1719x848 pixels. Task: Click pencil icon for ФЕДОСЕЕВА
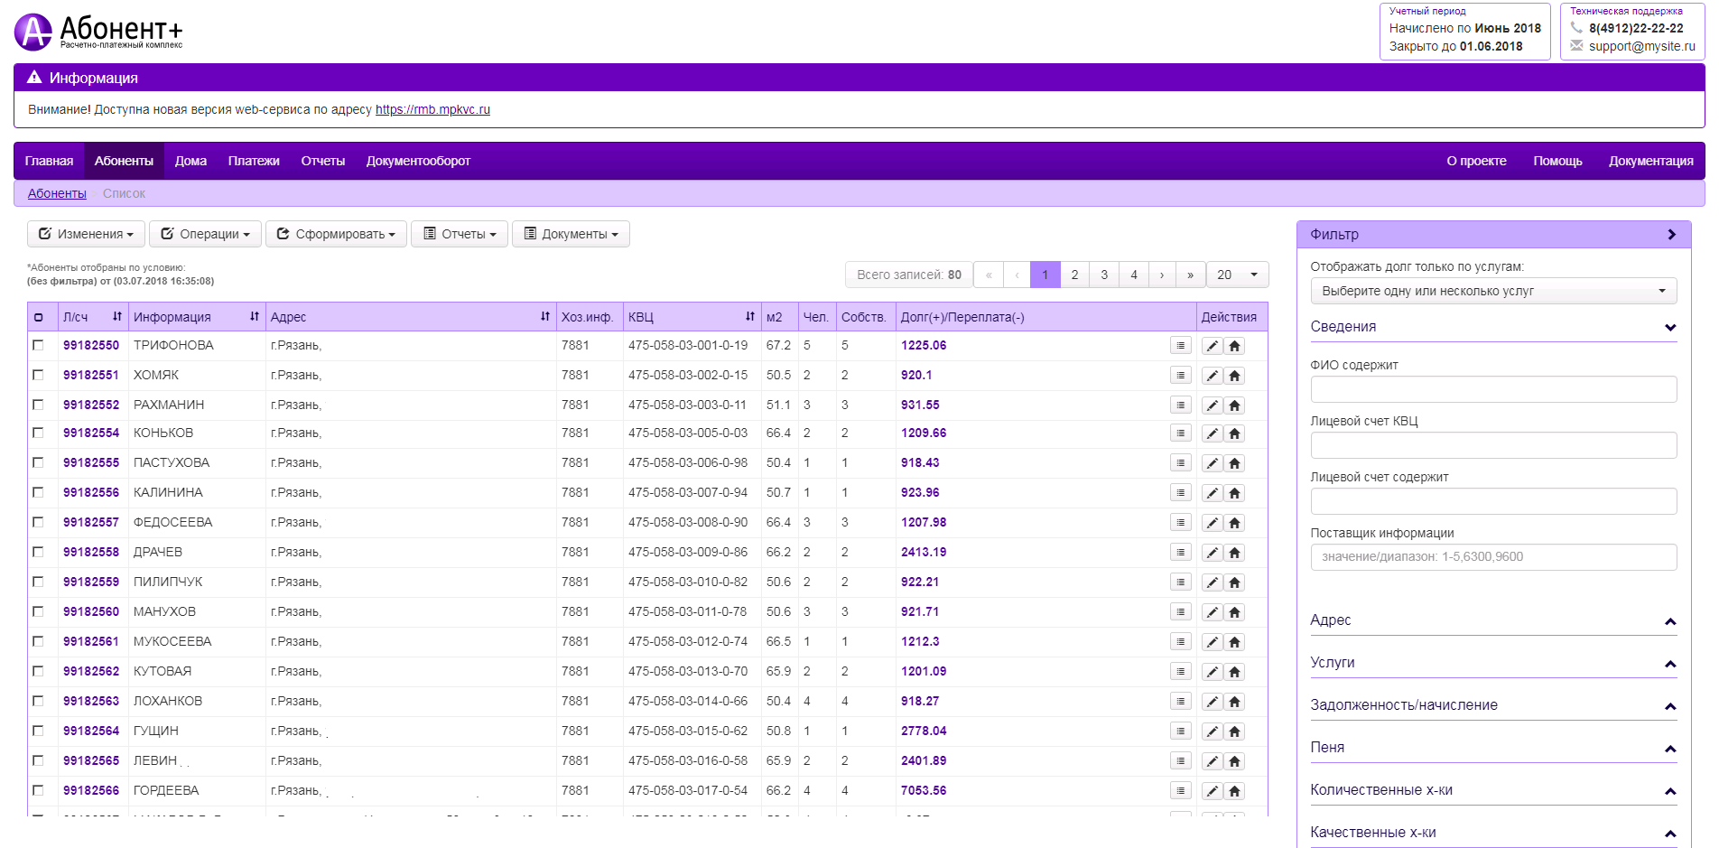1212,523
